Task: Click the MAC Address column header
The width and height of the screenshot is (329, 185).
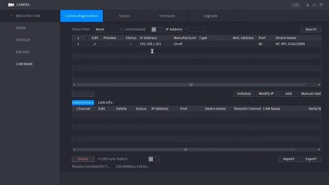Action: point(243,38)
